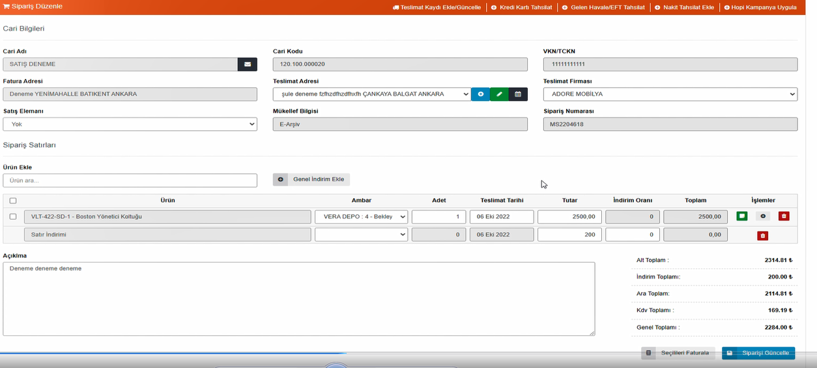Open Teslimat Adresi dropdown
The height and width of the screenshot is (368, 817).
[371, 94]
